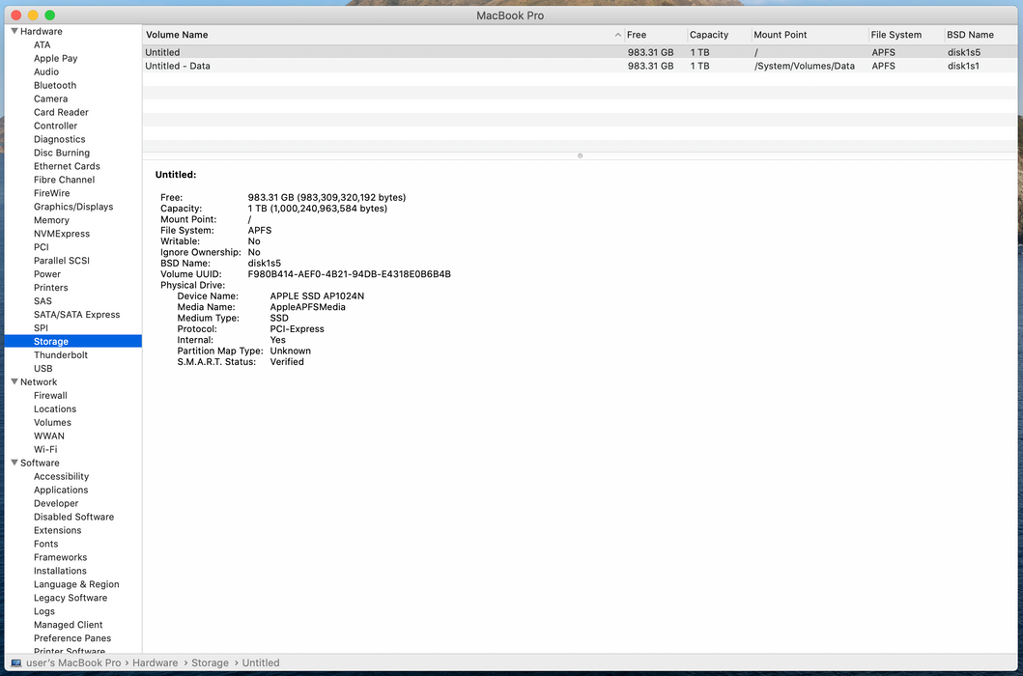
Task: Select USB in the sidebar
Action: (43, 369)
